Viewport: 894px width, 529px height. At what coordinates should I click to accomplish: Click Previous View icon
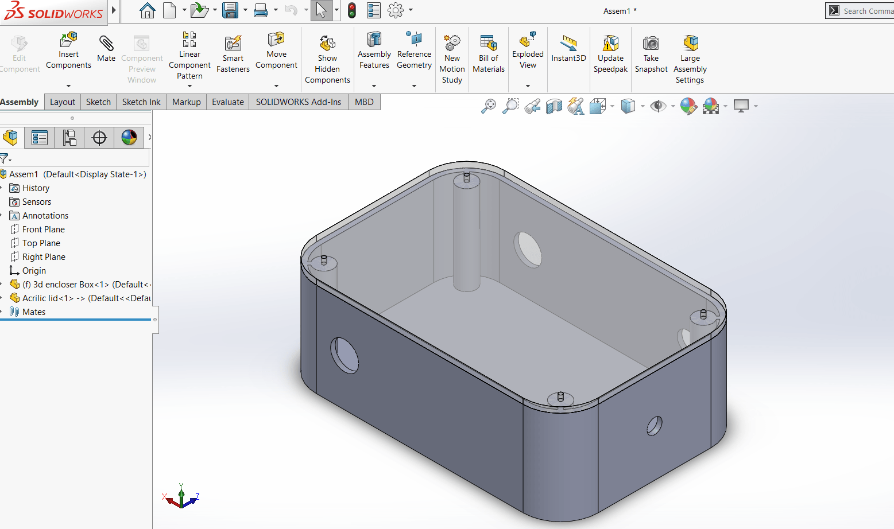(x=532, y=106)
